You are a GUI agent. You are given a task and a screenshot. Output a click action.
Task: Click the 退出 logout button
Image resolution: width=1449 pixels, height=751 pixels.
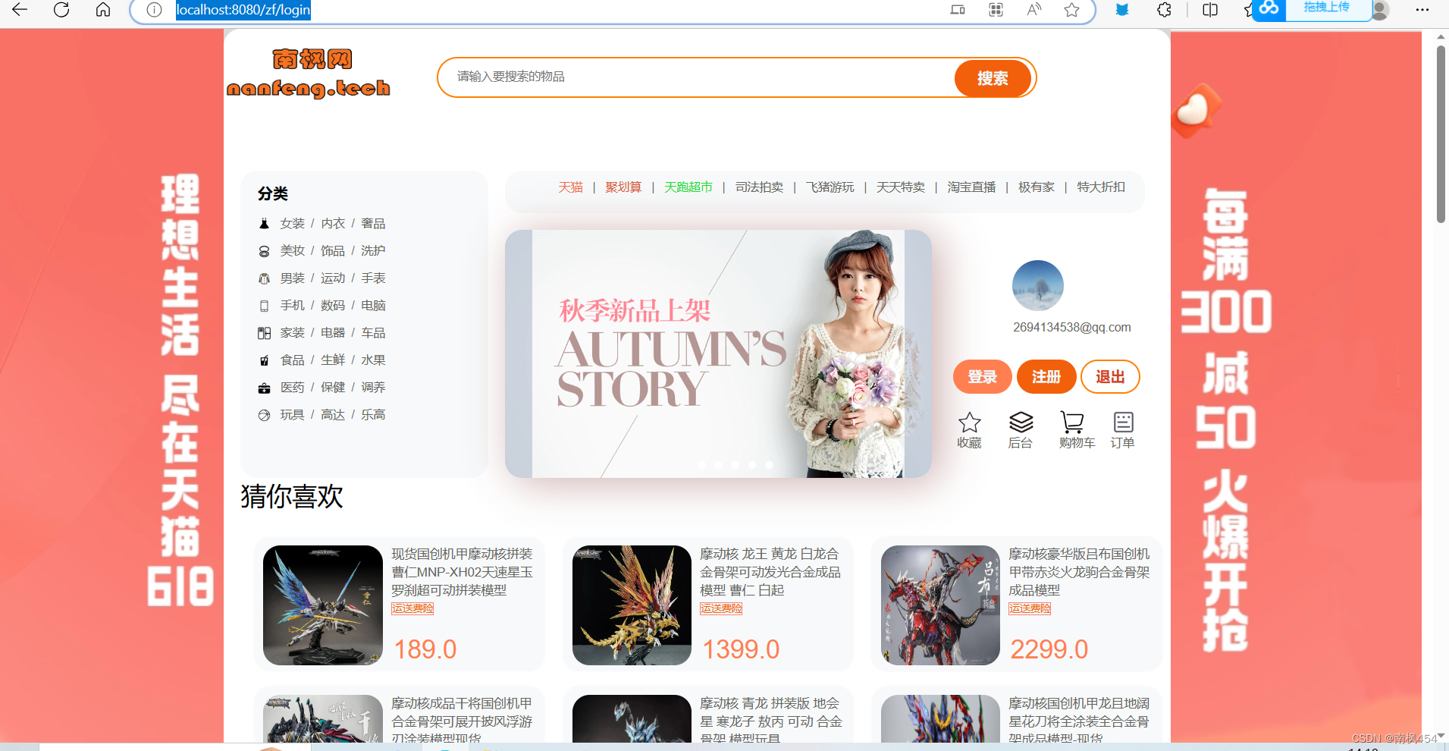click(1110, 377)
